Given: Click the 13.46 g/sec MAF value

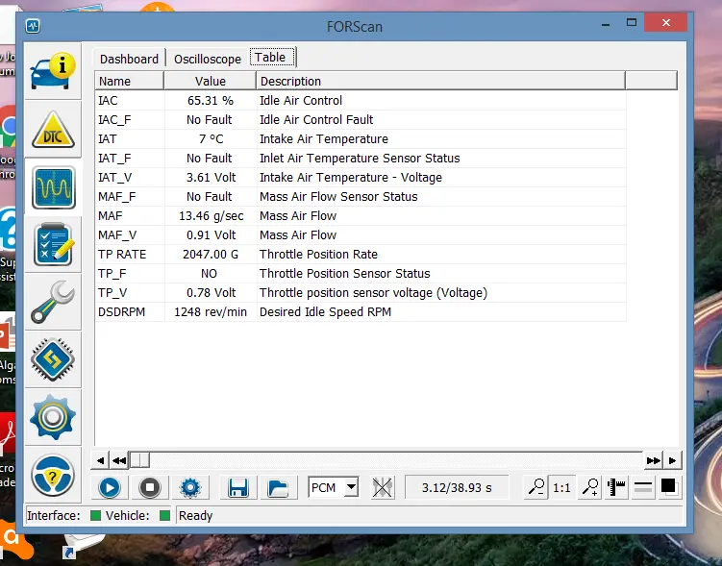Looking at the screenshot, I should (x=211, y=216).
